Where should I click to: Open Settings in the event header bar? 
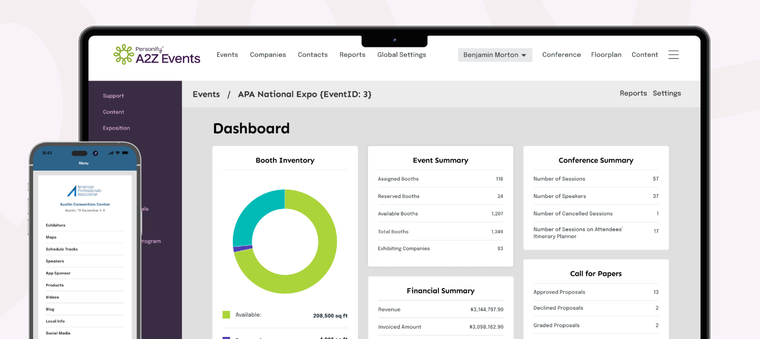coord(667,93)
